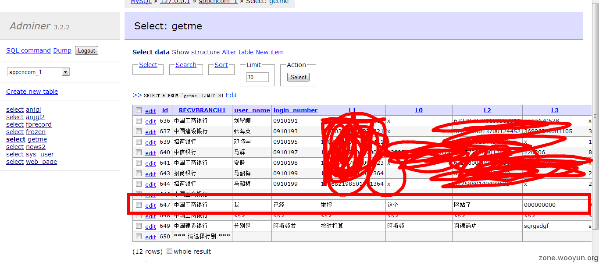This screenshot has height=262, width=599.
Task: Click the Limit input field
Action: tap(257, 77)
